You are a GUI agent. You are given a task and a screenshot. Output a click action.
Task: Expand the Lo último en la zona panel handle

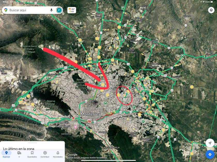coord(32,143)
